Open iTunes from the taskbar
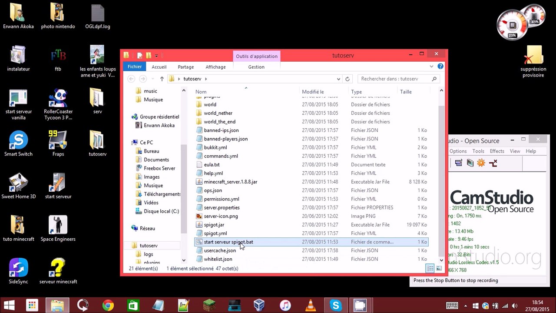 (285, 306)
